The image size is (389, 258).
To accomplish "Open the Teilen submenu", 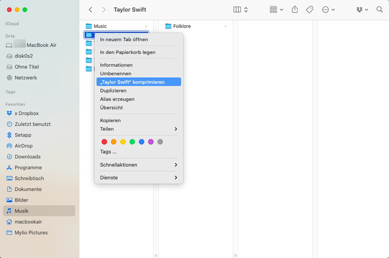I will (x=139, y=129).
